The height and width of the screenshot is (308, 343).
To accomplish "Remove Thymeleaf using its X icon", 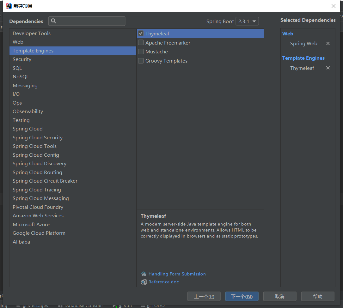I will coord(328,68).
